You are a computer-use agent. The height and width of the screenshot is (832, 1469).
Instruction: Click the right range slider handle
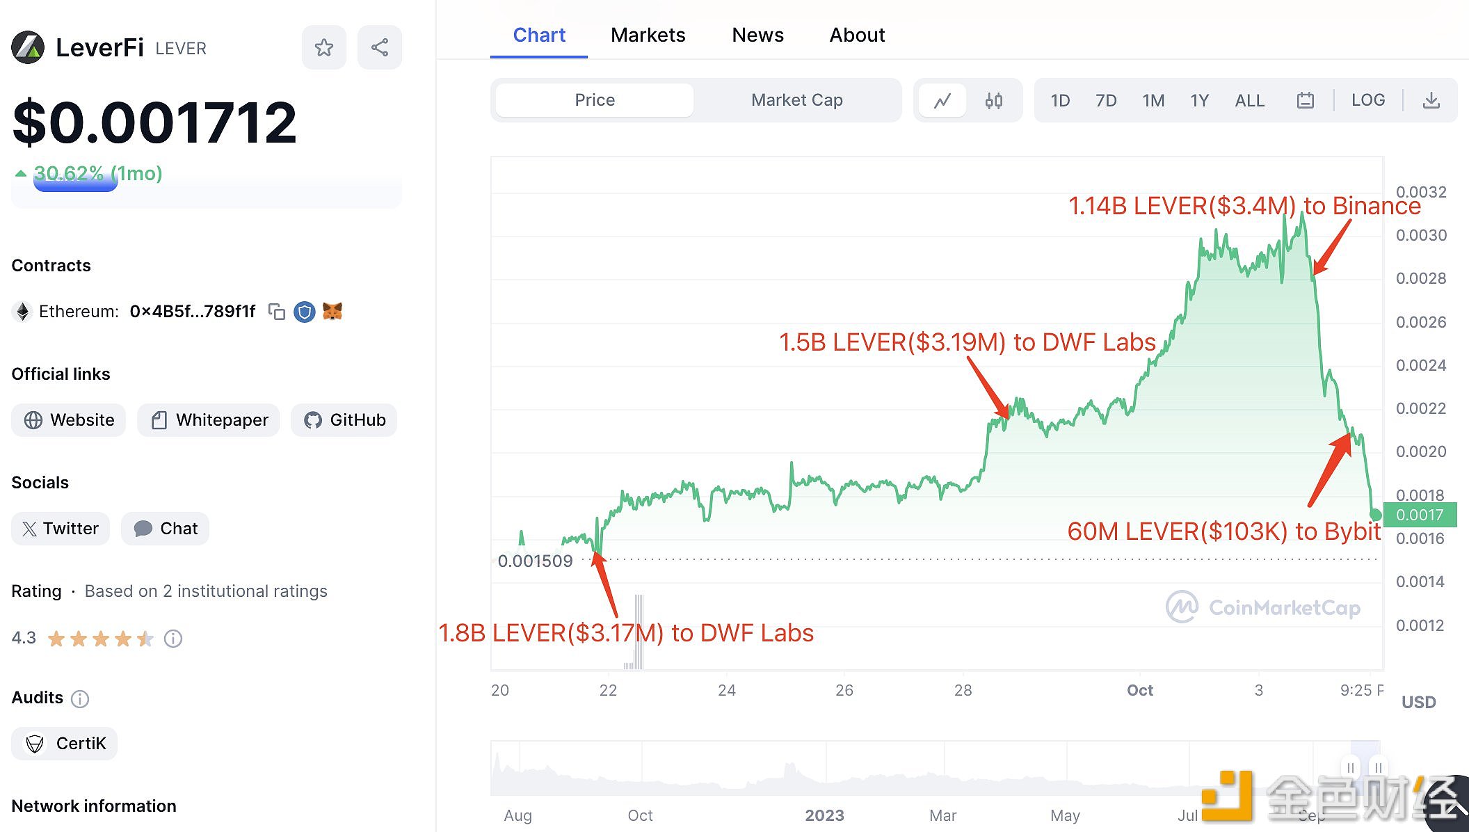click(1378, 768)
